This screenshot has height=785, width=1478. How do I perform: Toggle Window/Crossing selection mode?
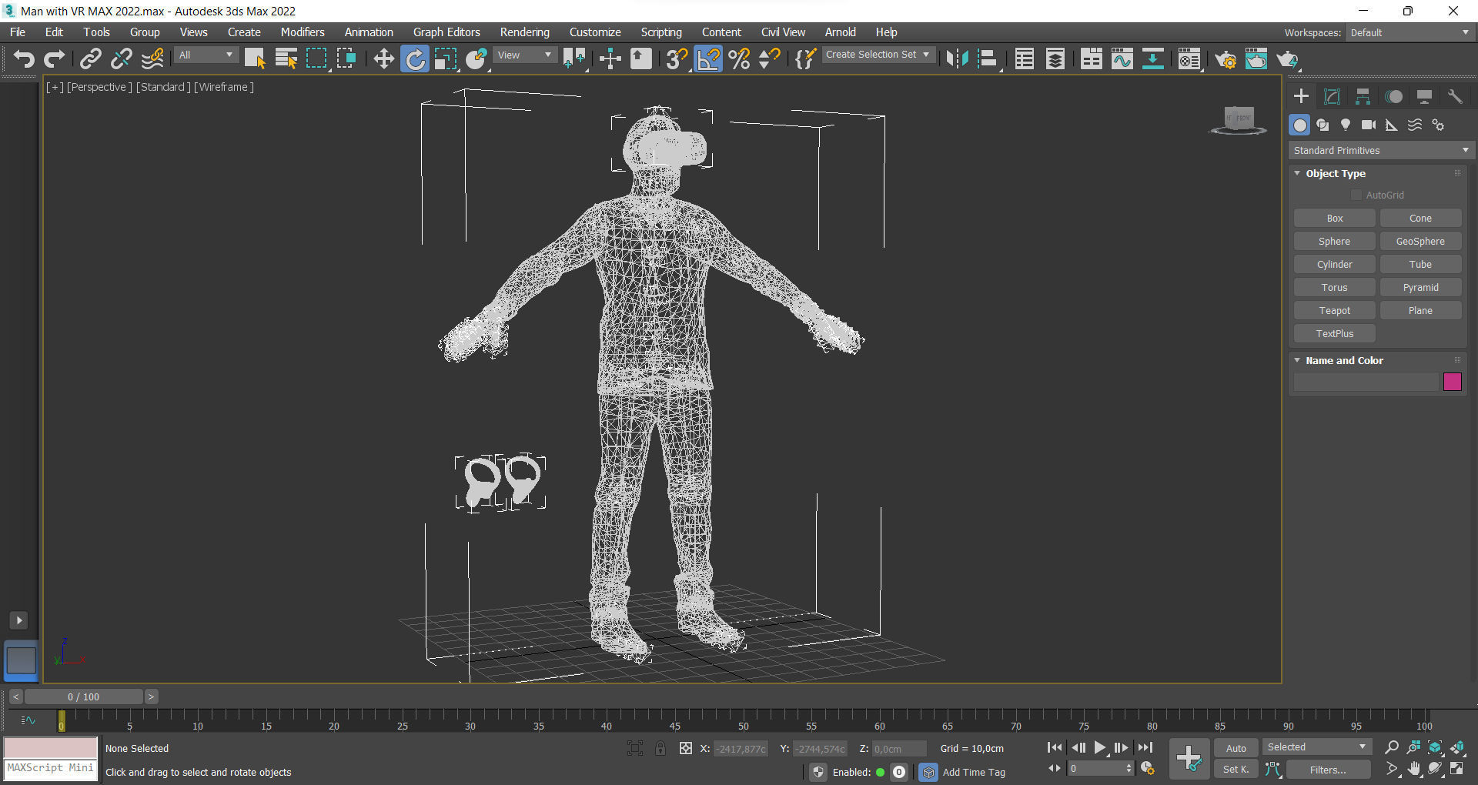347,59
